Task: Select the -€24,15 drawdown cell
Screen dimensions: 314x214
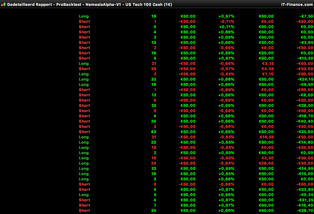Action: pos(305,79)
